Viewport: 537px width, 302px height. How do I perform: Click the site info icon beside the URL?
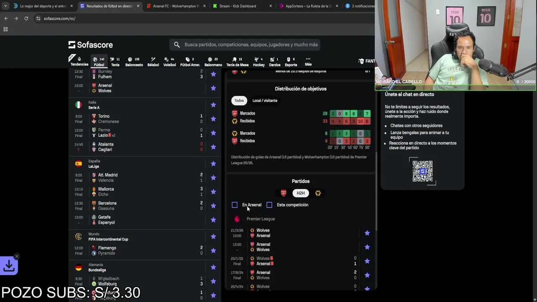click(x=38, y=18)
